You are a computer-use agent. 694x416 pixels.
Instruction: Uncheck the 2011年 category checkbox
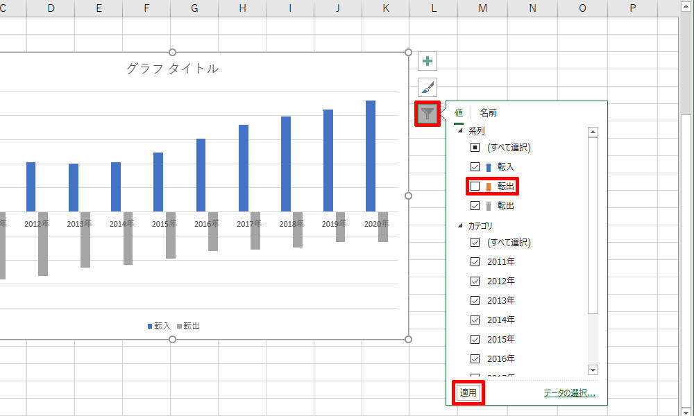pos(475,261)
